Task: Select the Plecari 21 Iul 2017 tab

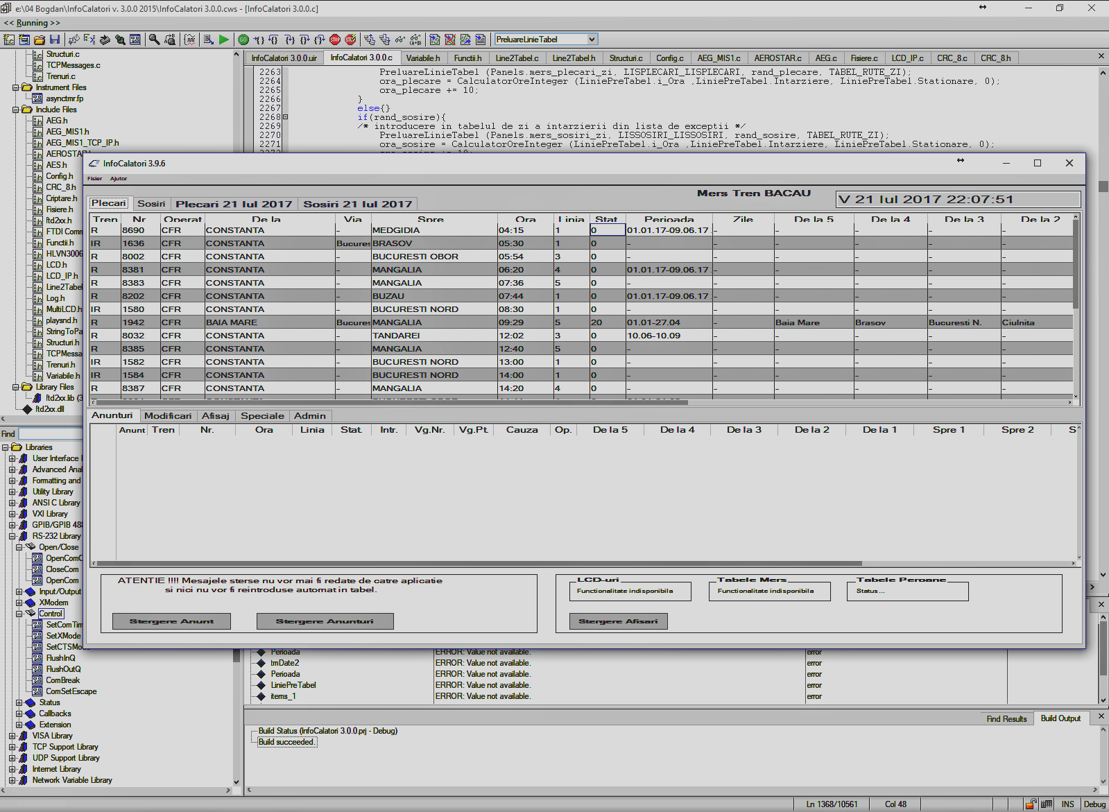Action: (234, 204)
